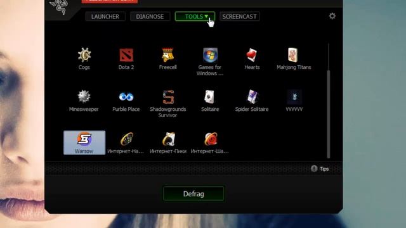Click the Defrag button
The width and height of the screenshot is (406, 228).
(x=193, y=194)
